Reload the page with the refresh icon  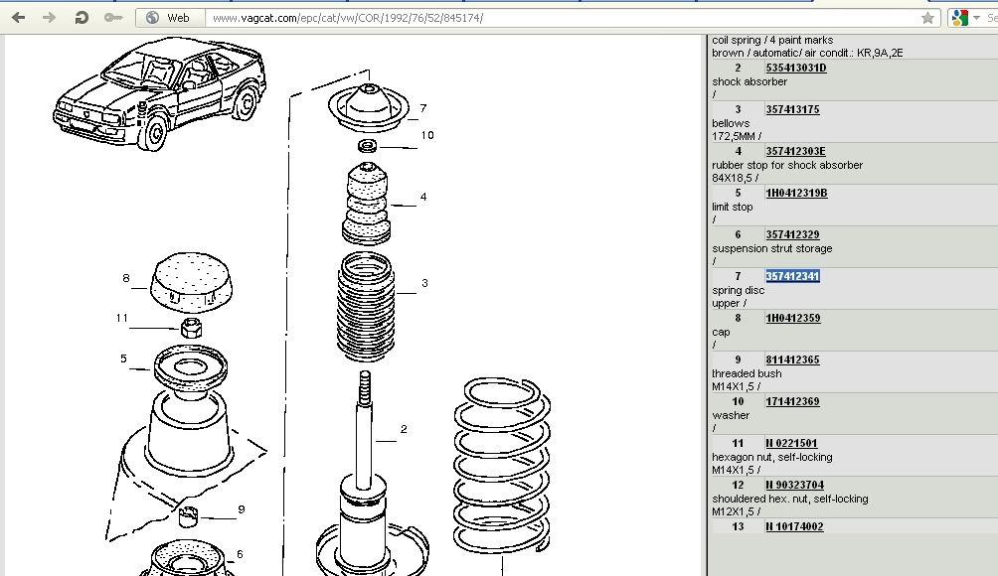pyautogui.click(x=82, y=18)
